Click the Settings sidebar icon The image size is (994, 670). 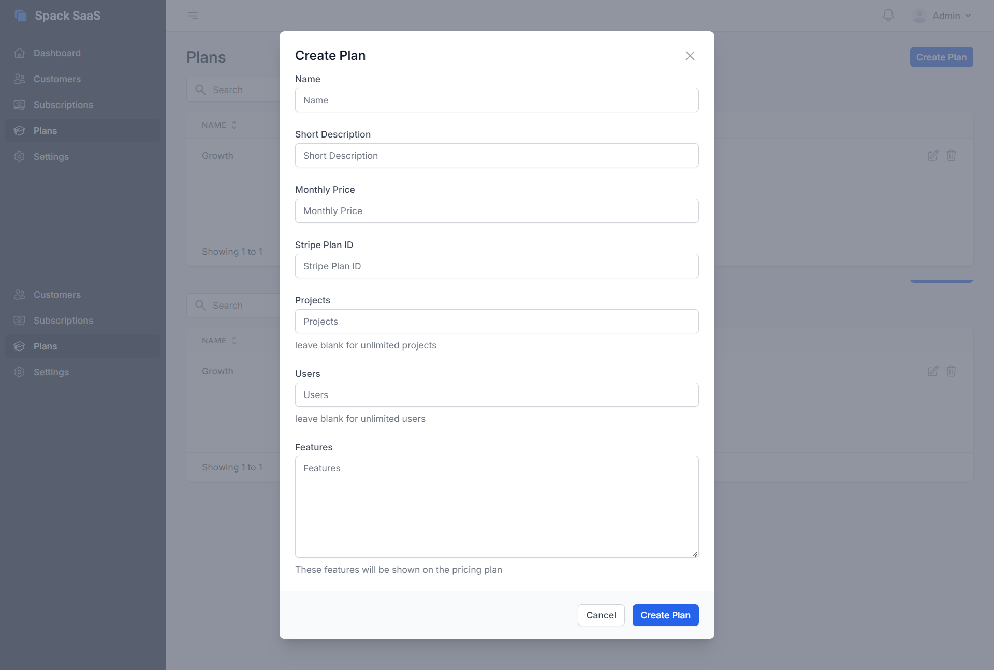click(x=20, y=156)
